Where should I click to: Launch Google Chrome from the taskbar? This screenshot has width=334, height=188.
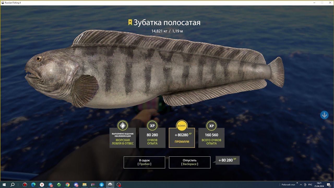pyautogui.click(x=68, y=185)
